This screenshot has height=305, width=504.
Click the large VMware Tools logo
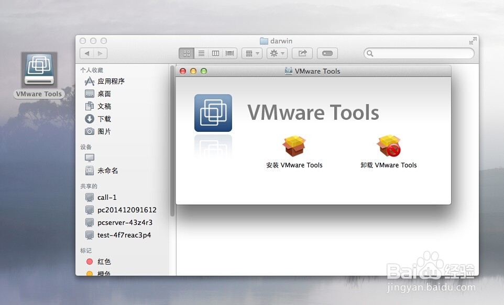pos(213,112)
